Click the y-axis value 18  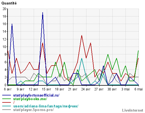click(x=4, y=16)
